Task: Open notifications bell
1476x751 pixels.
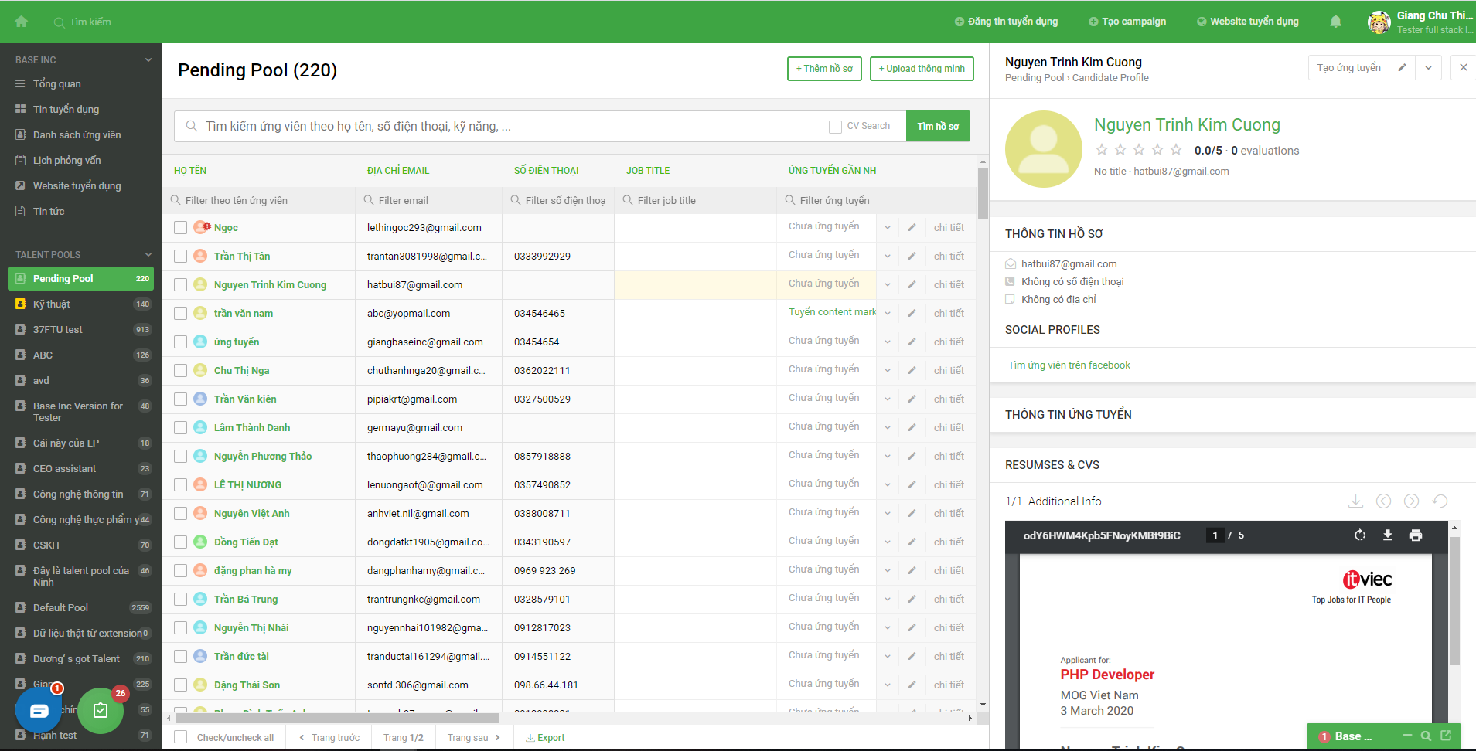Action: 1335,22
